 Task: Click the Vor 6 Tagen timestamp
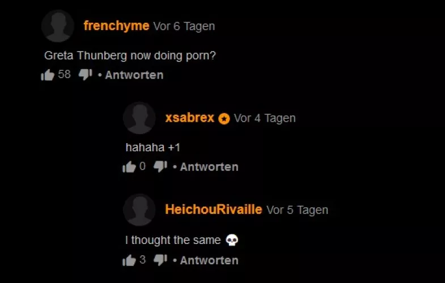(x=184, y=27)
